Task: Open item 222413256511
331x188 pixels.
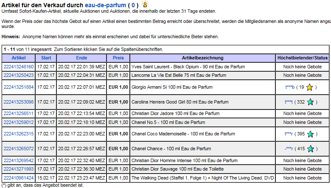Action: pyautogui.click(x=19, y=113)
